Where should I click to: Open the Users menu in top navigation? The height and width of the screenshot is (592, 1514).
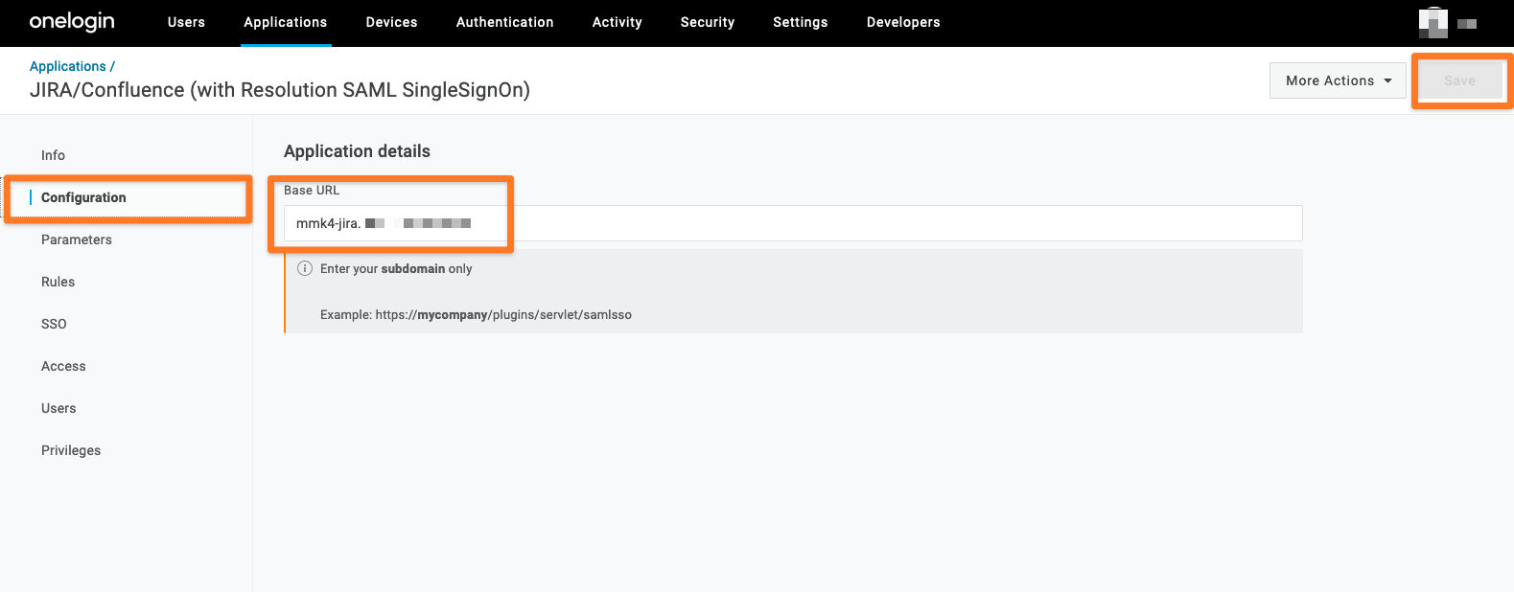[x=186, y=22]
